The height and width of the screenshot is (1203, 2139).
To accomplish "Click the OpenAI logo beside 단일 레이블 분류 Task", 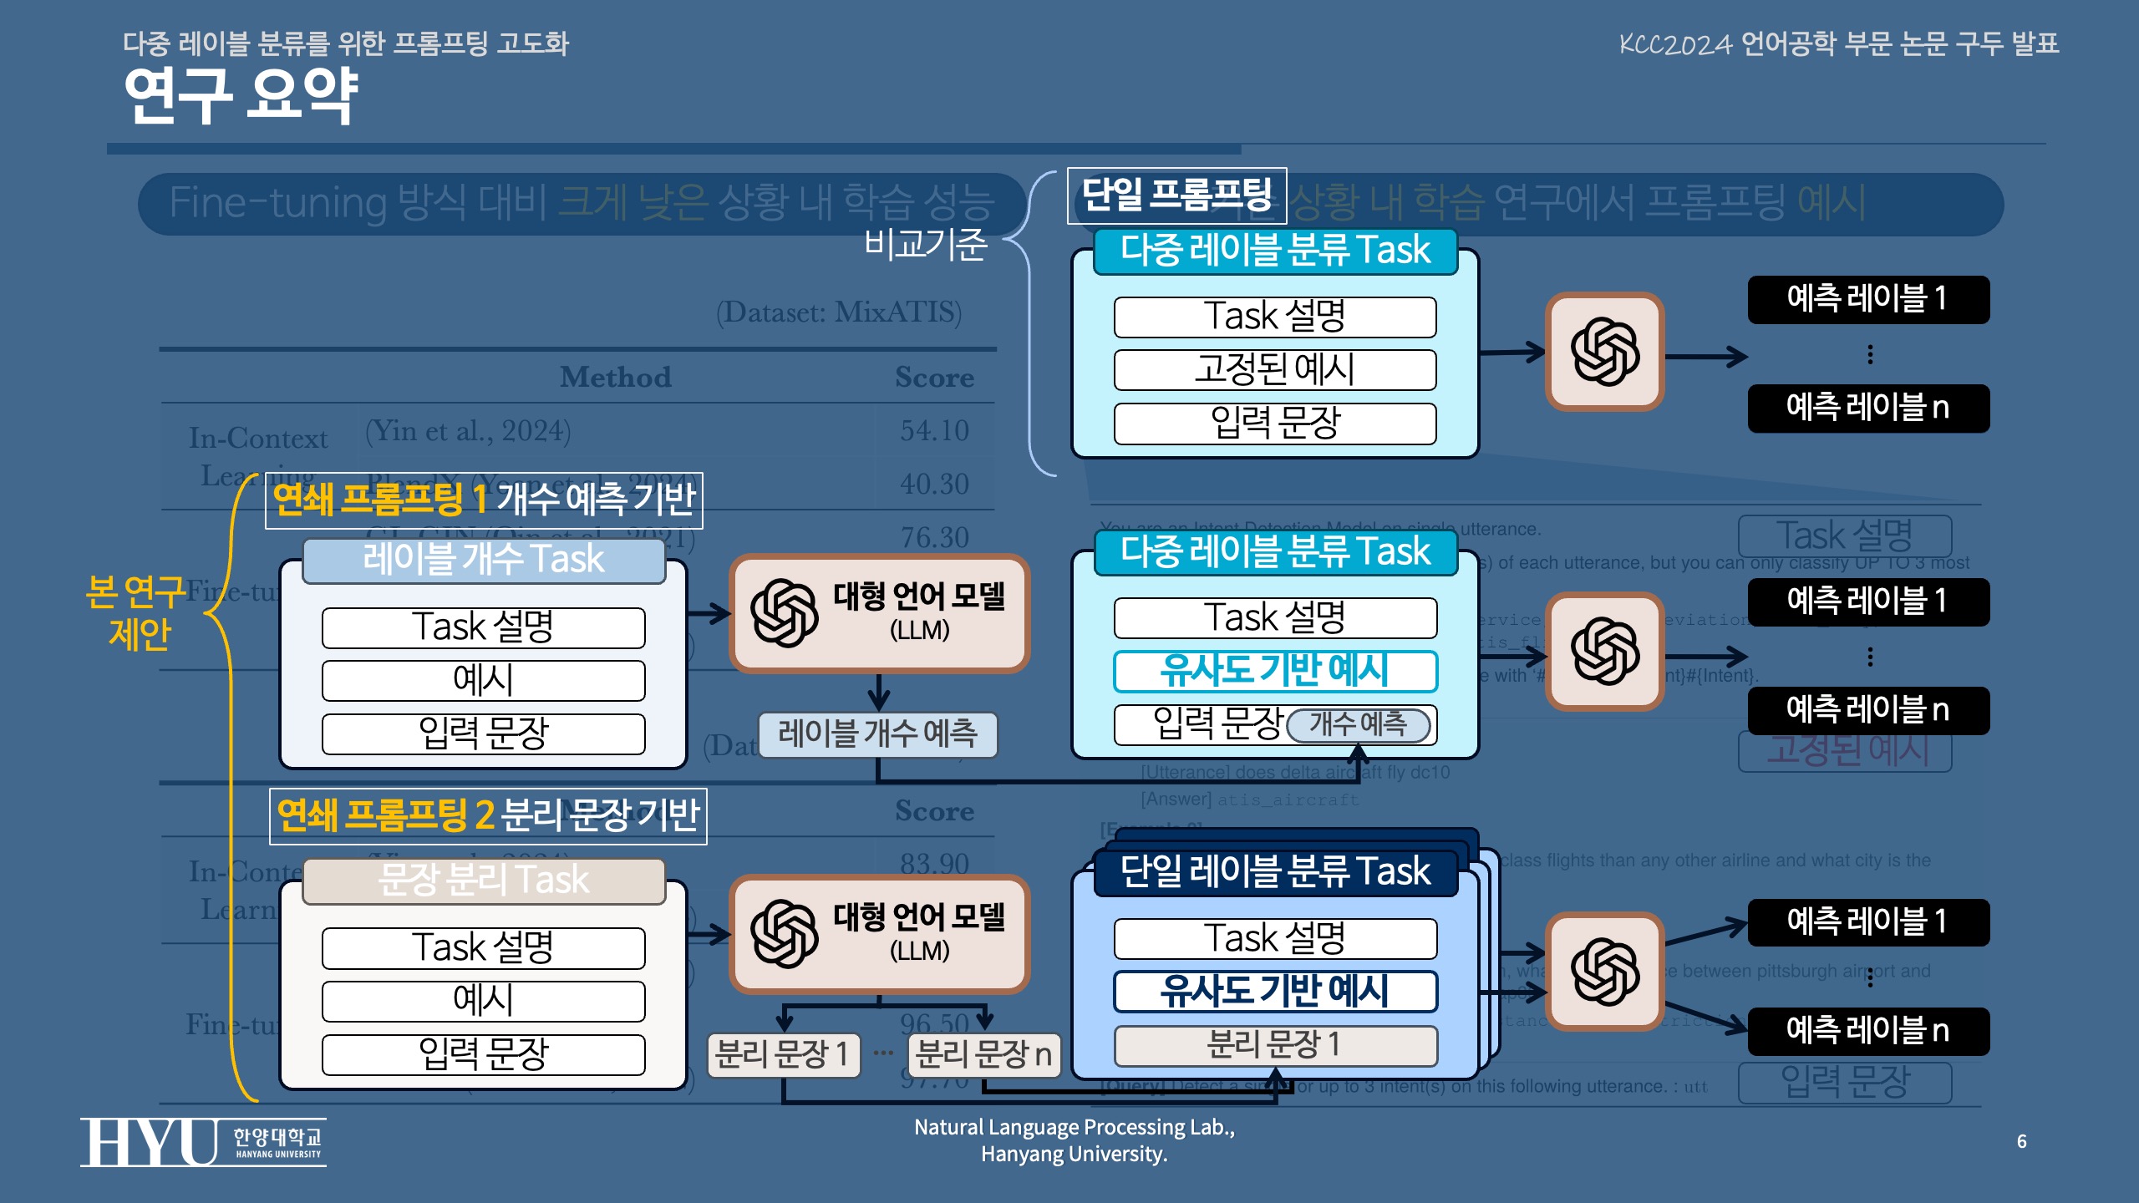I will click(x=1604, y=972).
